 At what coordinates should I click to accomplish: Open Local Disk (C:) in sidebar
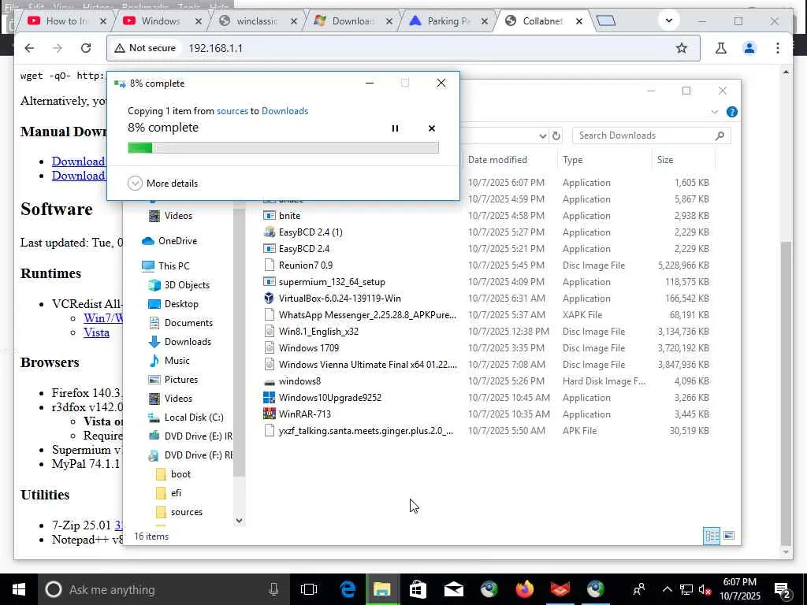[194, 418]
